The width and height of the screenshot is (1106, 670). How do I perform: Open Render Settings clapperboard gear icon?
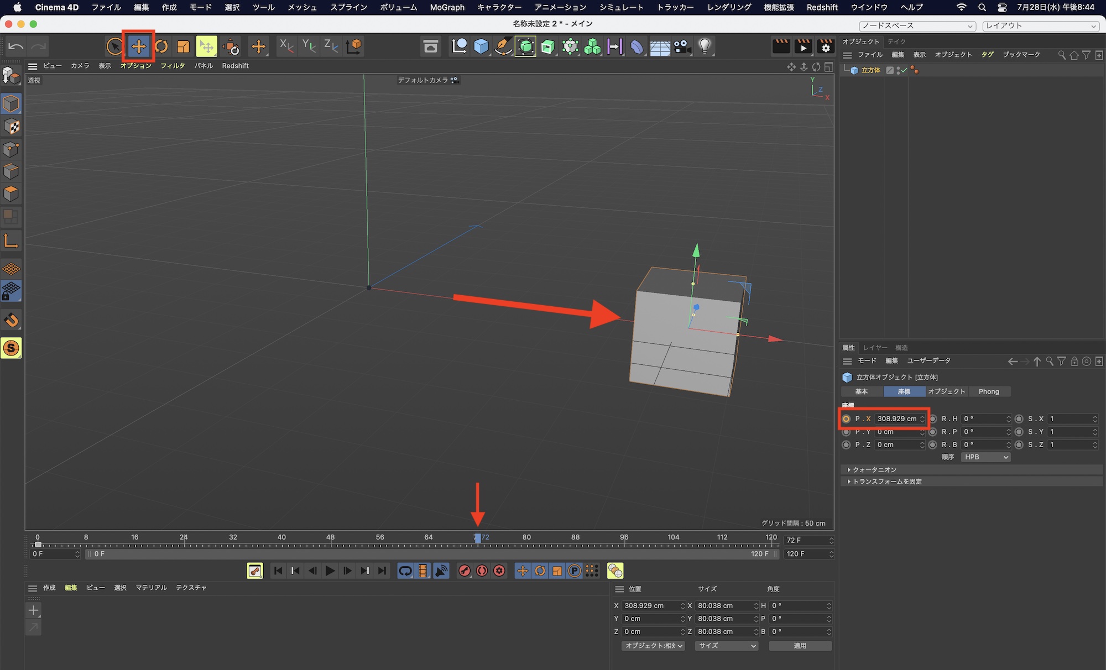click(825, 46)
